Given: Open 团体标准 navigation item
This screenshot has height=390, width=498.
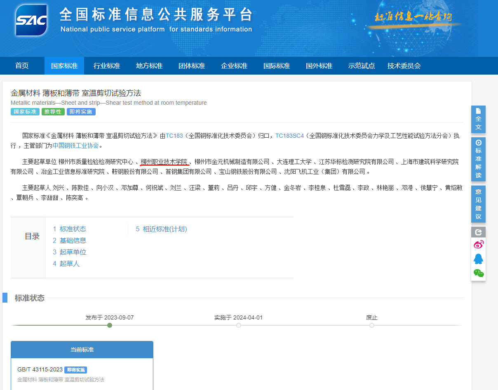Looking at the screenshot, I should click(x=191, y=66).
